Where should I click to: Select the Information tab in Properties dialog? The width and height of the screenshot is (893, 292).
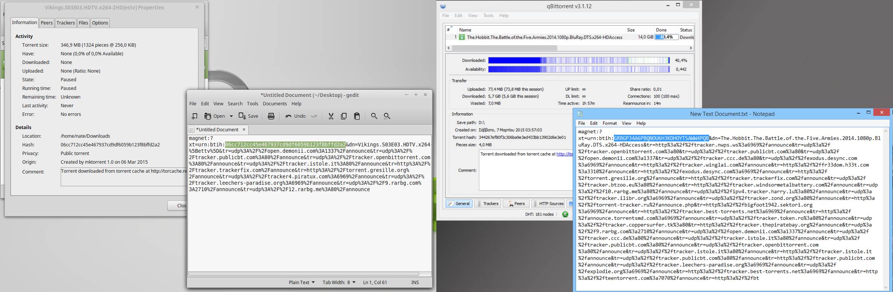pos(25,23)
